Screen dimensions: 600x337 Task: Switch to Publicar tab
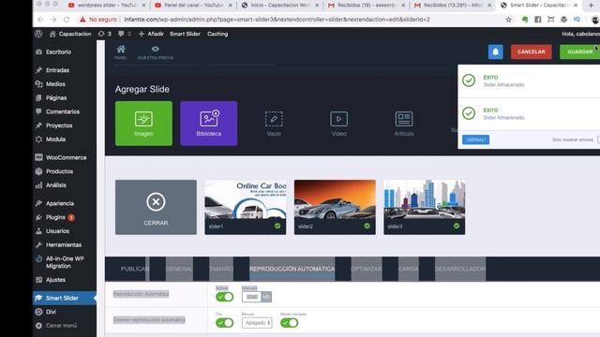tap(135, 269)
